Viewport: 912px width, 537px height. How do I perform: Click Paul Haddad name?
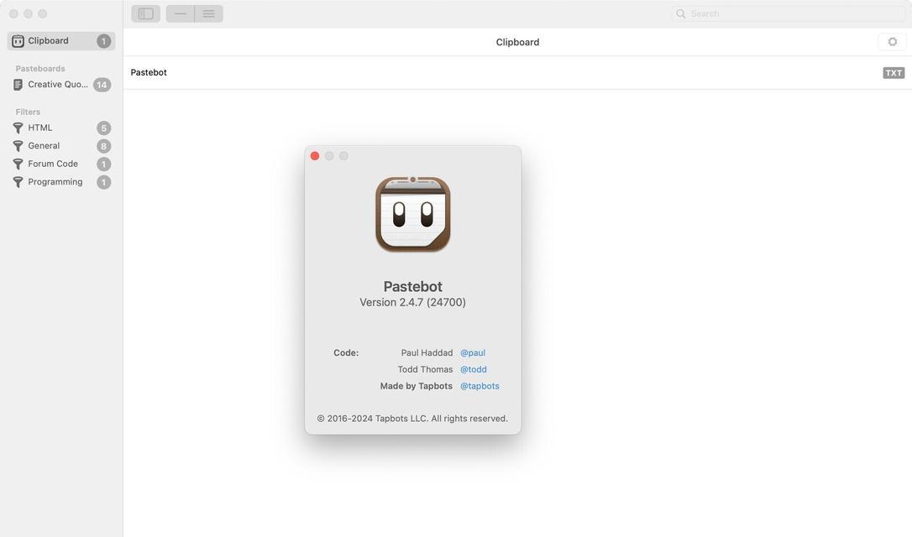427,352
